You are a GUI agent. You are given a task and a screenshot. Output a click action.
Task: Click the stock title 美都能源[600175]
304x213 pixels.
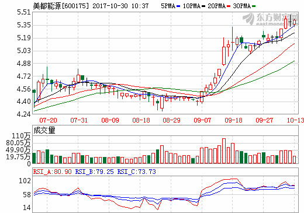pyautogui.click(x=61, y=6)
